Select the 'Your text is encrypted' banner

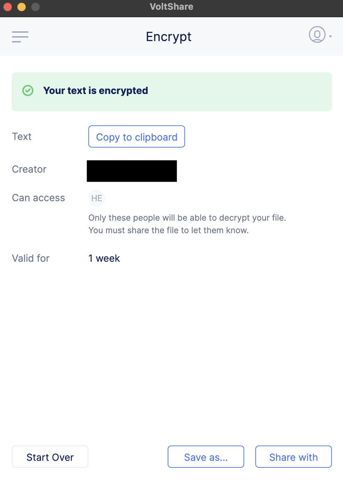click(171, 91)
